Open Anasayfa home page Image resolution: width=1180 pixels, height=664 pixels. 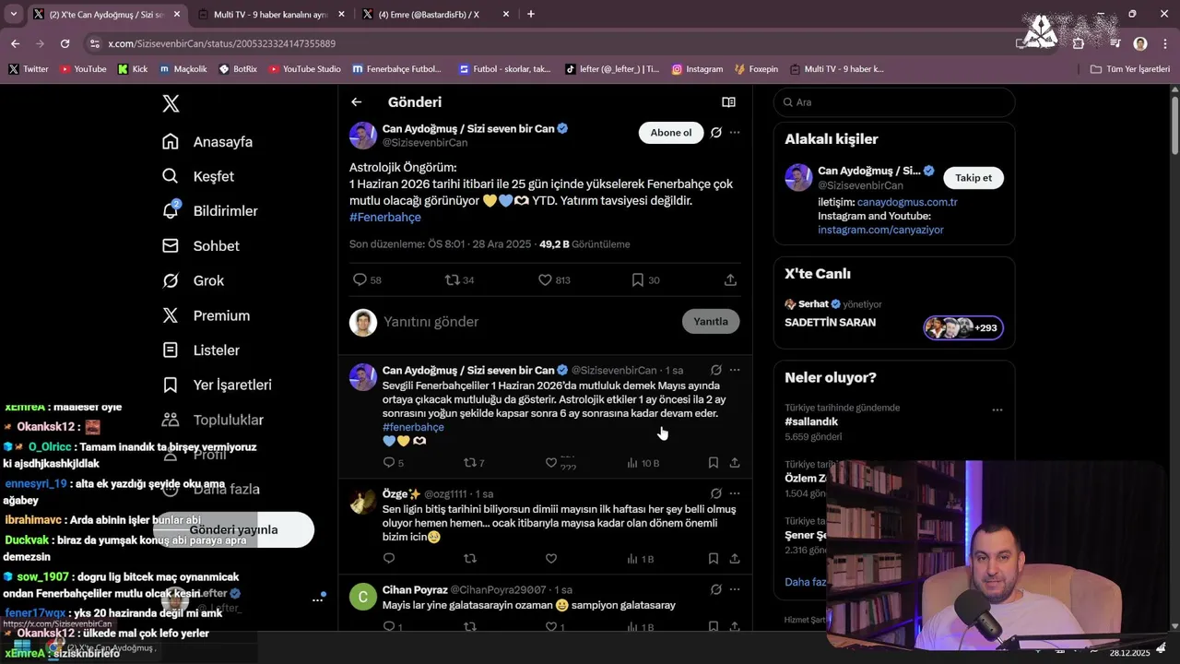(207, 142)
